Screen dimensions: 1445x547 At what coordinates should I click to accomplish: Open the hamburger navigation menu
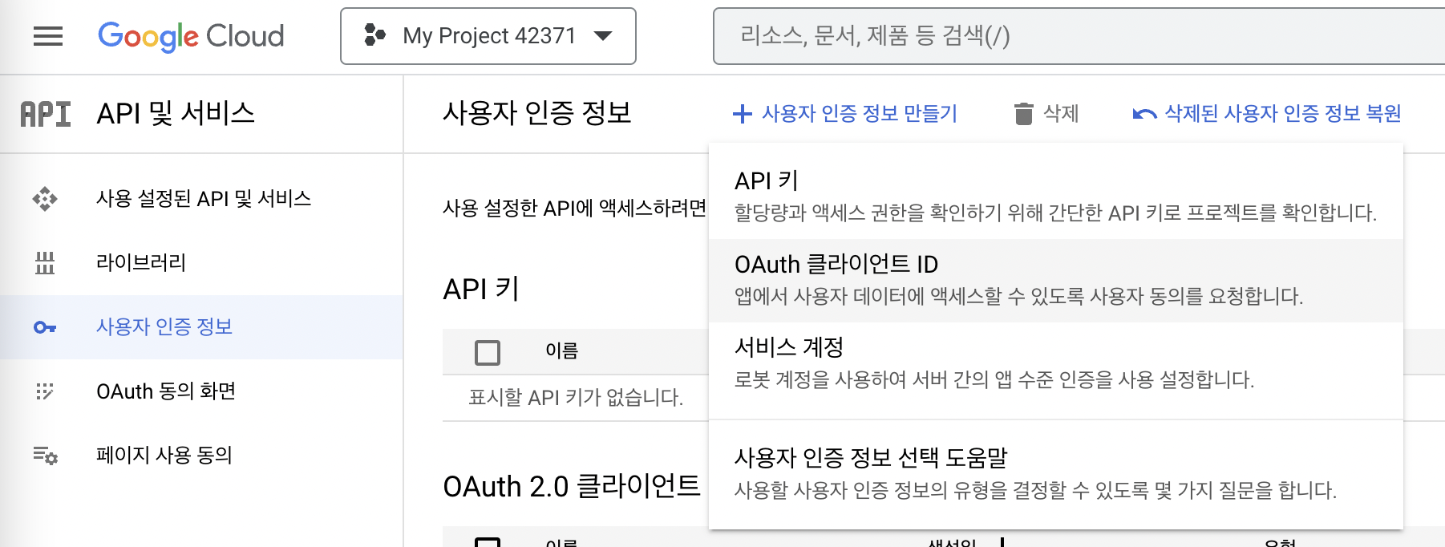pyautogui.click(x=48, y=36)
